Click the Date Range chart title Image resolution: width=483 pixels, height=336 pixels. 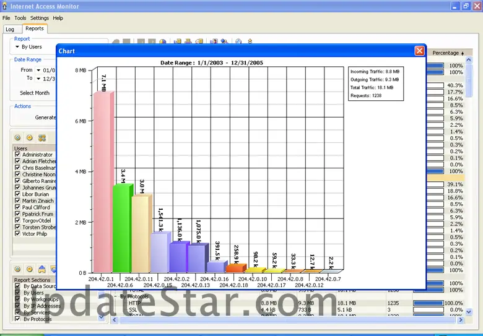pos(212,62)
